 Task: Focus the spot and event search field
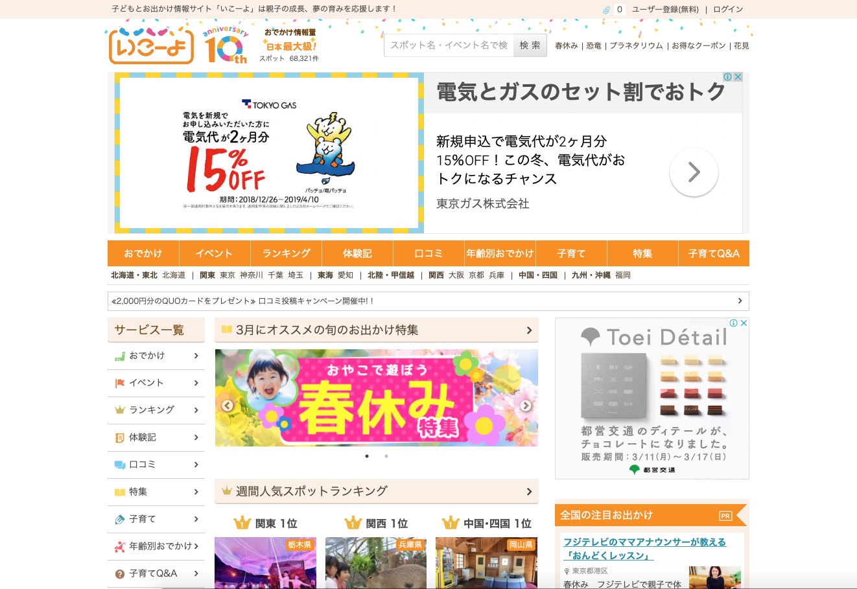(x=449, y=45)
